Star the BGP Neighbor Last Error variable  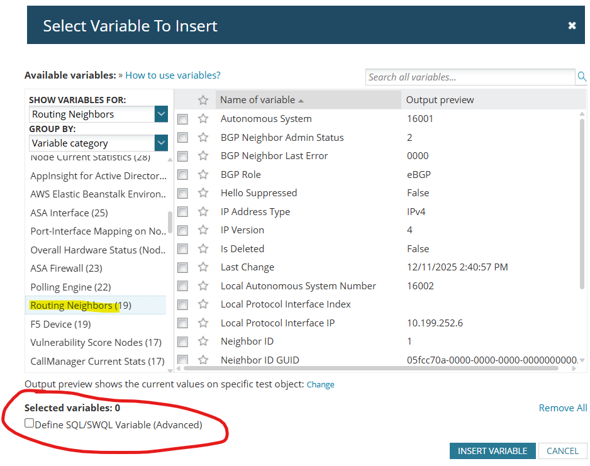click(x=203, y=156)
